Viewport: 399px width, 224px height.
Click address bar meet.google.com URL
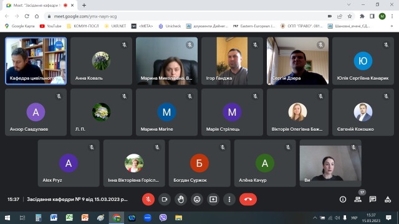[85, 17]
